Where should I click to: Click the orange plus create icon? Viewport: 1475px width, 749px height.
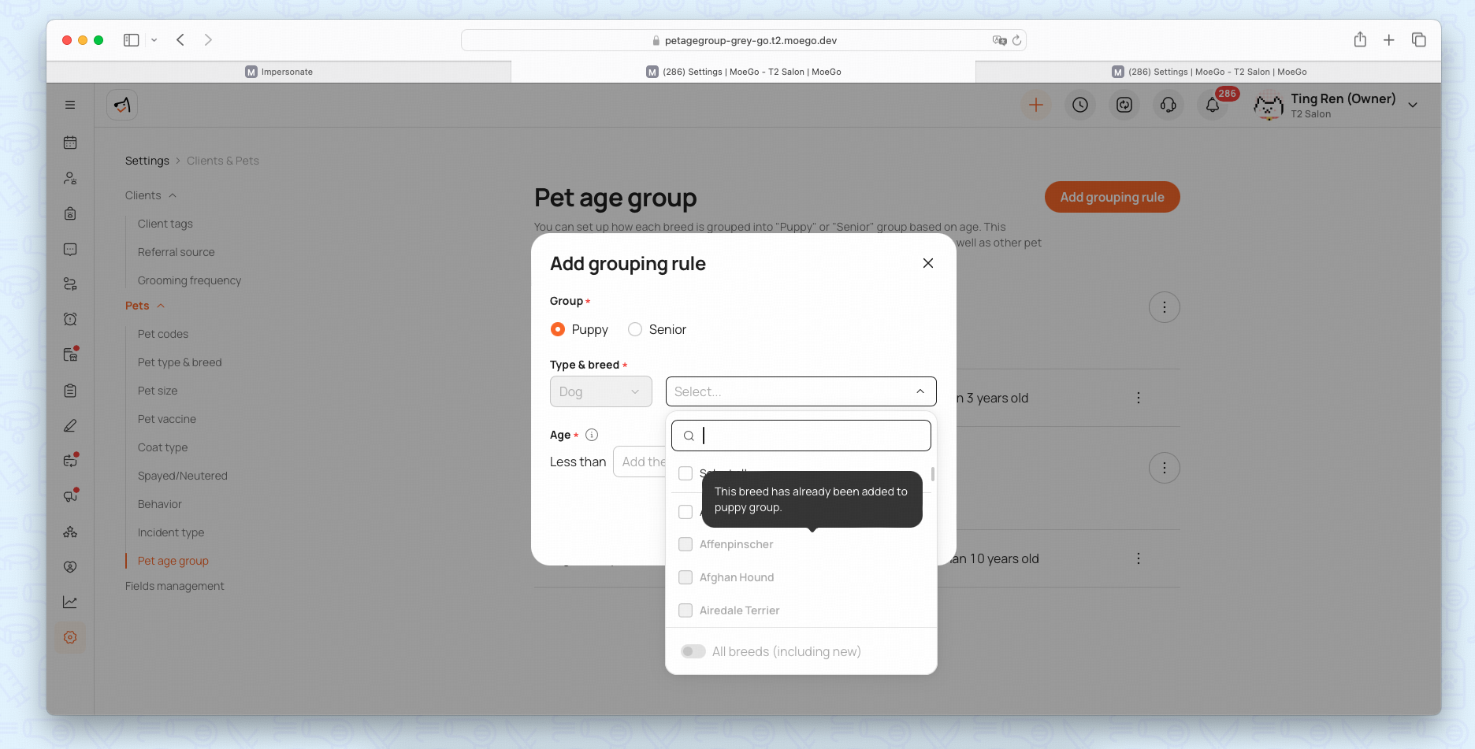coord(1035,105)
